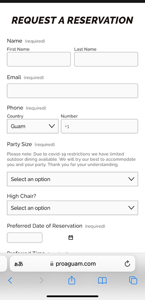
Task: Tap Safari's forward arrow
Action: pyautogui.click(x=41, y=280)
